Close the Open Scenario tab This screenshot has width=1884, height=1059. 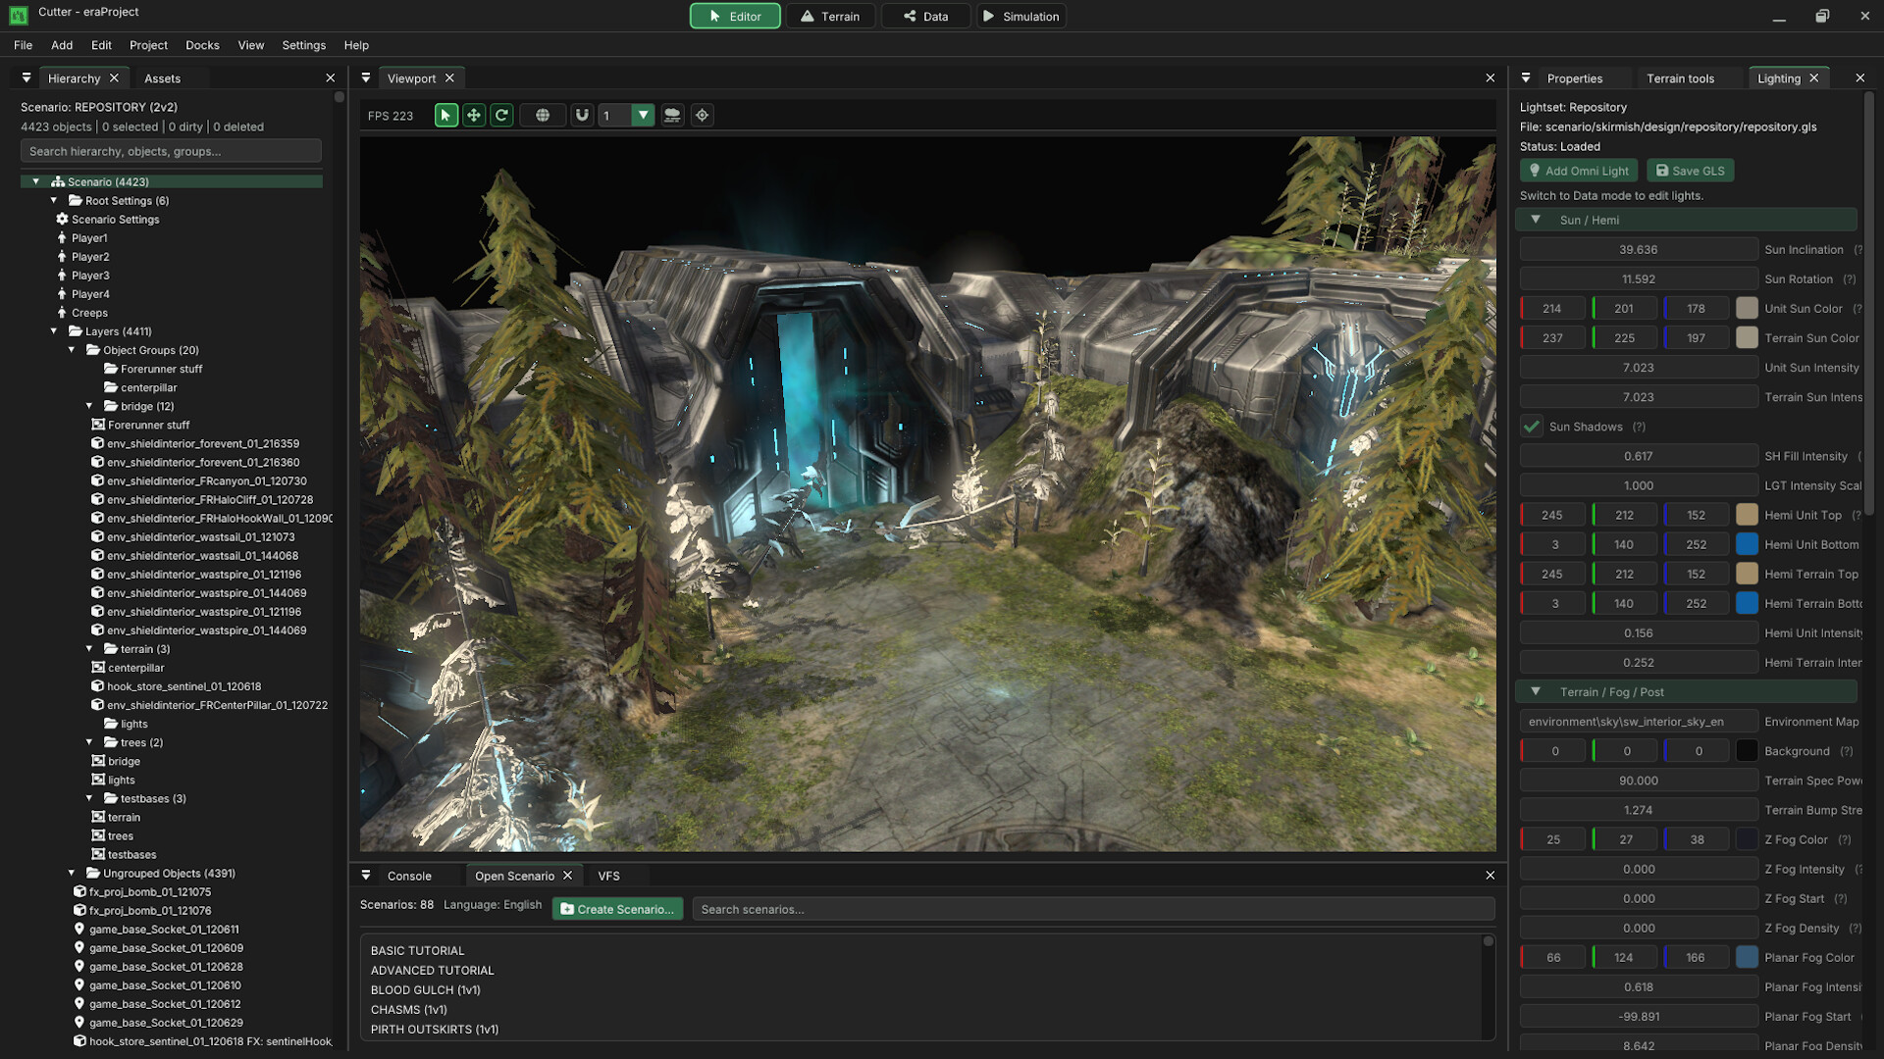point(567,875)
